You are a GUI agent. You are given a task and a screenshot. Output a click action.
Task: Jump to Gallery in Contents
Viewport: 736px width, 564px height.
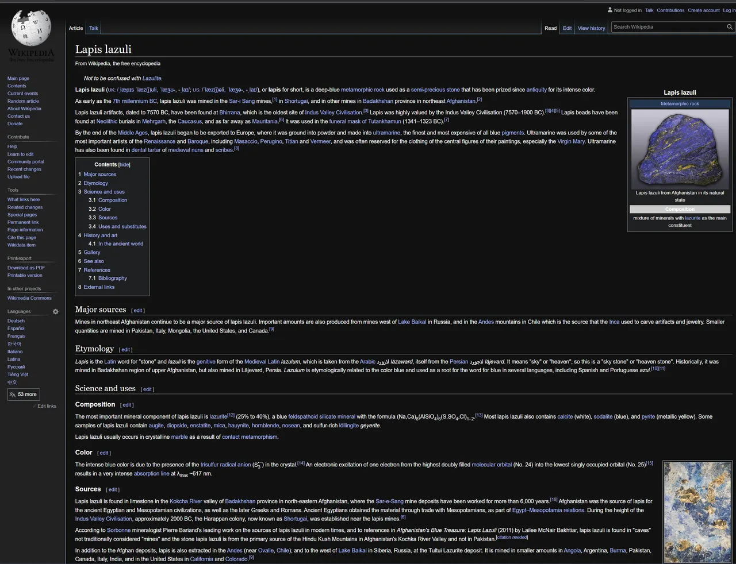point(91,253)
